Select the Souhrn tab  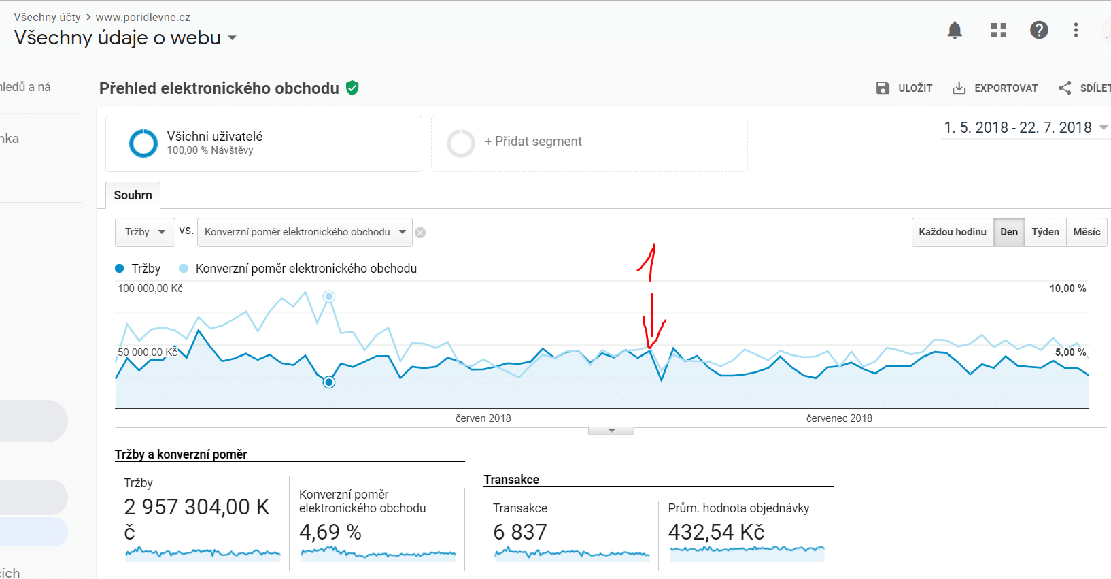133,195
